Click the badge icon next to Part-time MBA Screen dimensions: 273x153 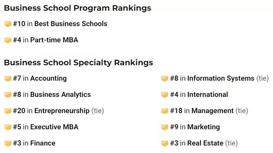[8, 40]
